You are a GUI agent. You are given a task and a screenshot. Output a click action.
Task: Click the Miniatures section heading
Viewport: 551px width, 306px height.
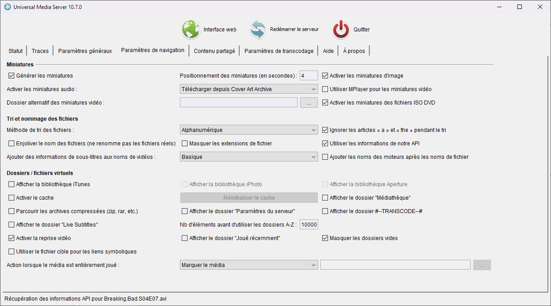tap(20, 65)
